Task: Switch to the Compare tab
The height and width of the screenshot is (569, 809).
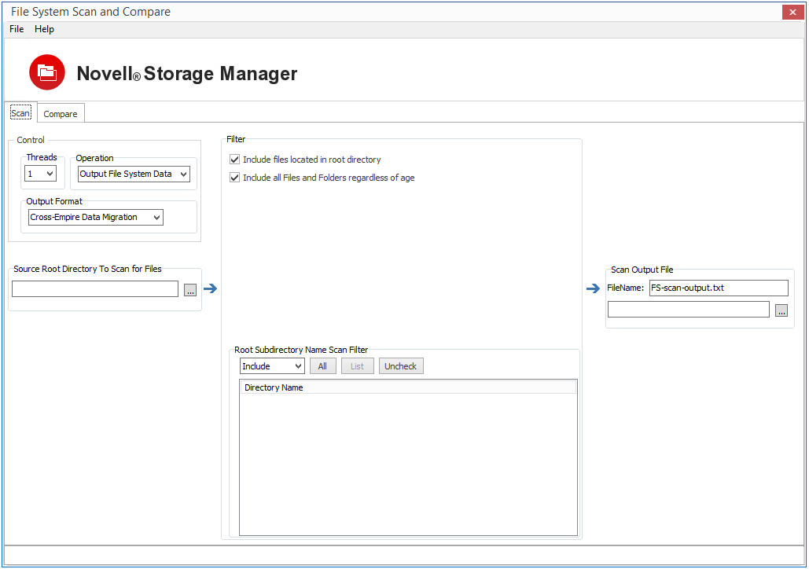Action: (x=61, y=114)
